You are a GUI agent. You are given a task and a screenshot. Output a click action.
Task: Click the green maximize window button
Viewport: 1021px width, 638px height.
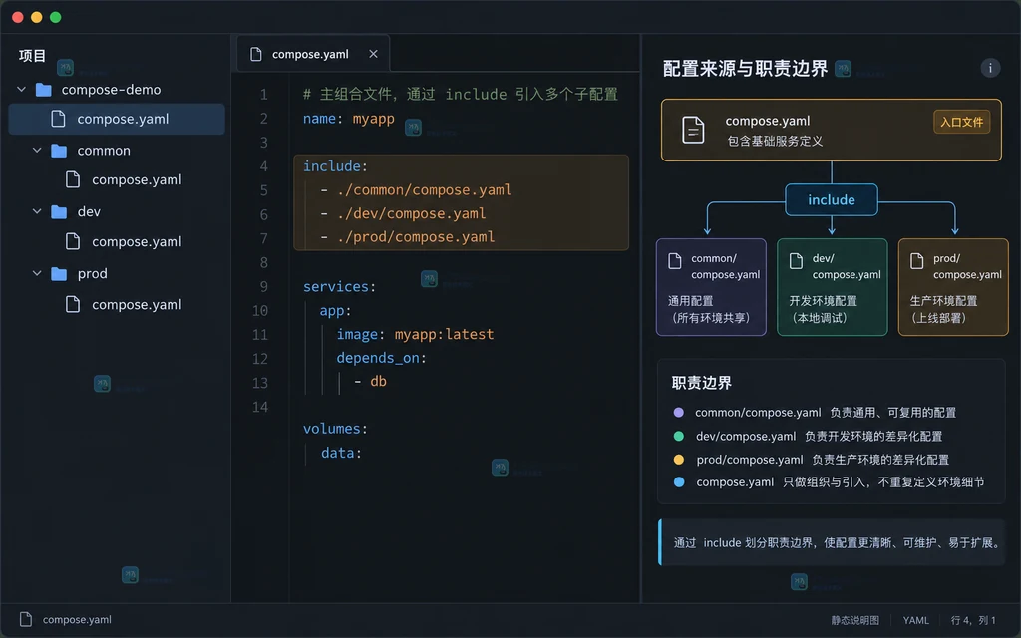56,18
